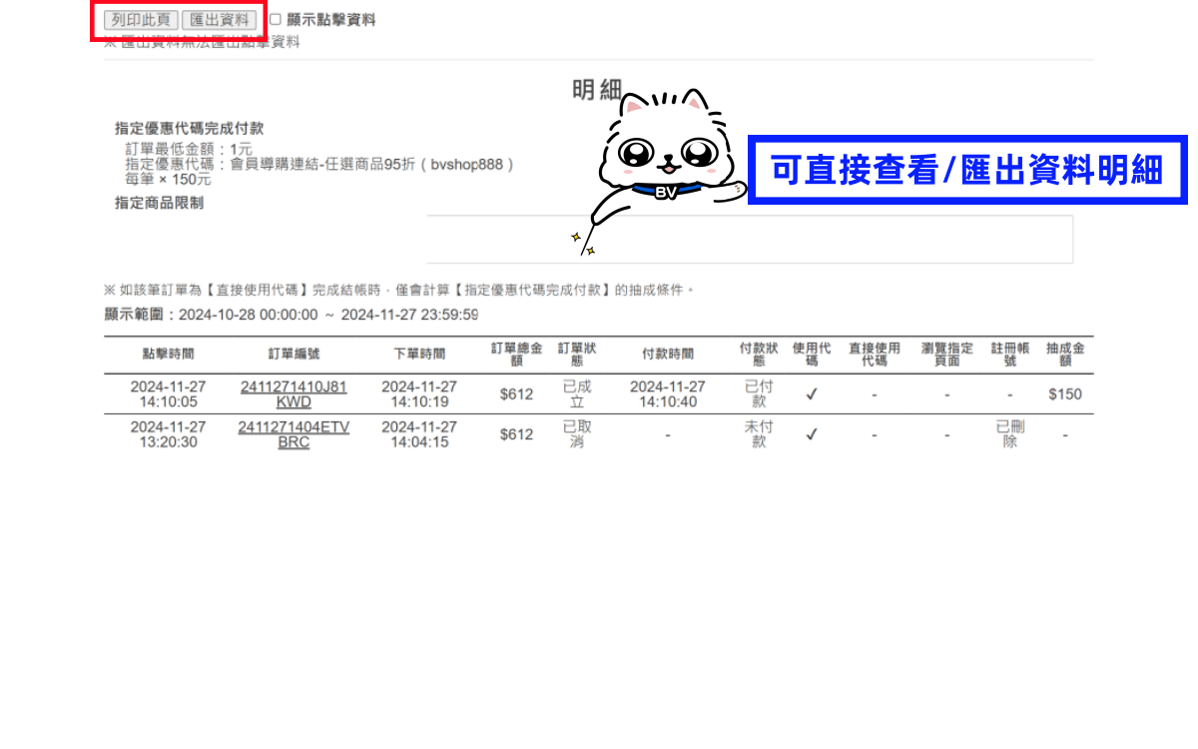
Task: Open order link 2411271410J81KWD
Action: coord(294,393)
